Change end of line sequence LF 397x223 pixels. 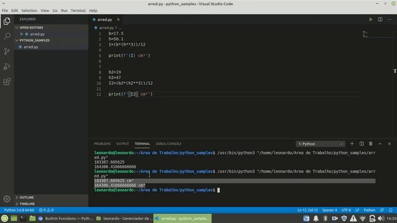point(357,210)
